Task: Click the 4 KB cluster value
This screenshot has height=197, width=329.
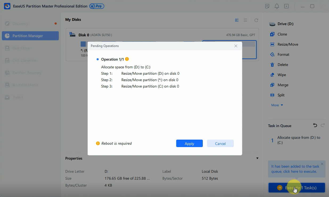Action: (x=108, y=185)
